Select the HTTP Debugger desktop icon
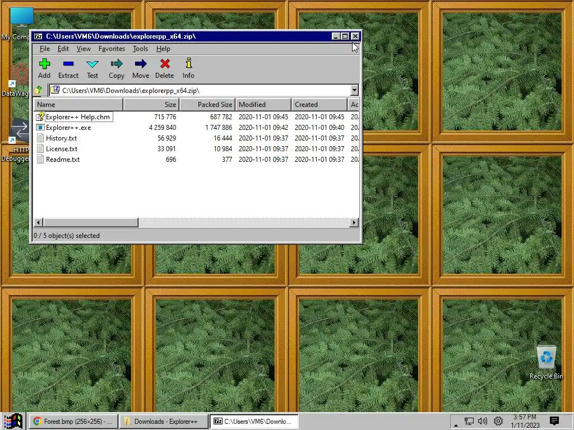 point(20,130)
